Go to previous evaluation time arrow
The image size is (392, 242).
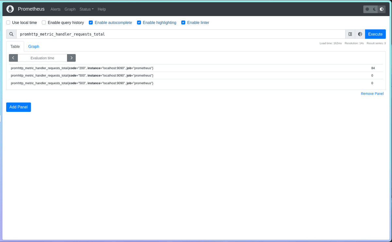click(x=13, y=58)
